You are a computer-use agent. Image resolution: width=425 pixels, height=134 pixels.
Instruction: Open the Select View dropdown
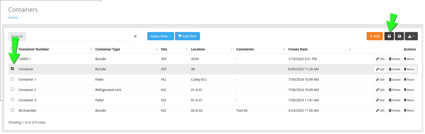[161, 36]
